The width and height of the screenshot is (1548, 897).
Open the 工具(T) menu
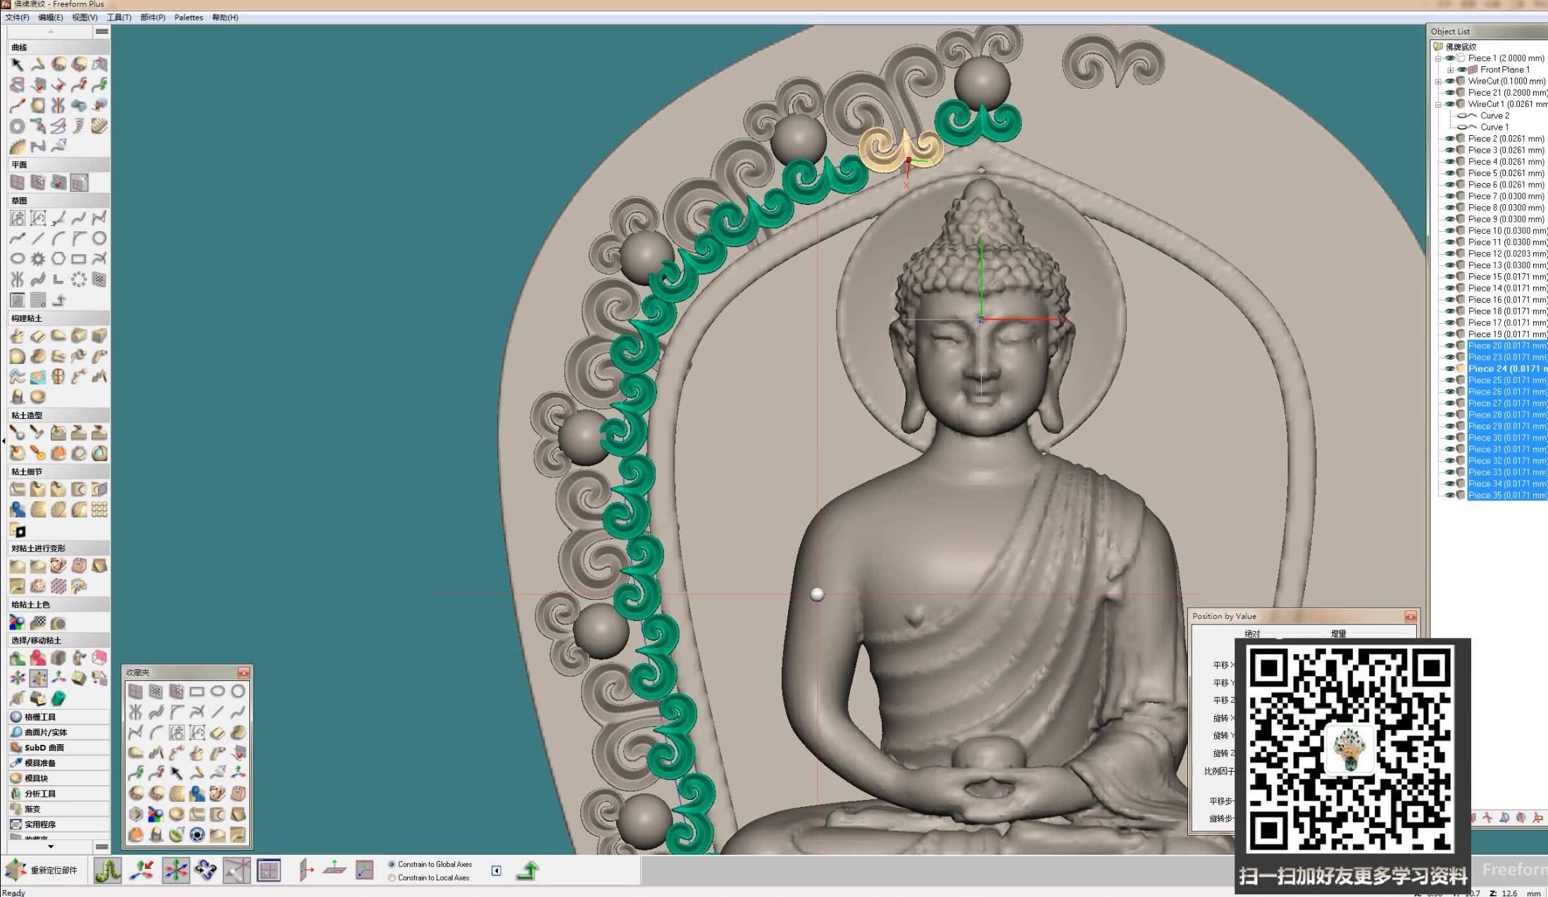pos(118,17)
